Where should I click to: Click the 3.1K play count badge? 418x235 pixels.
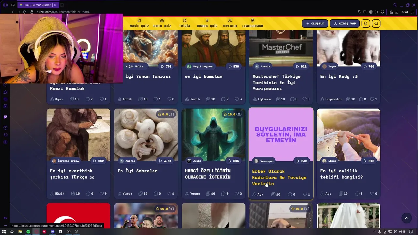165,161
